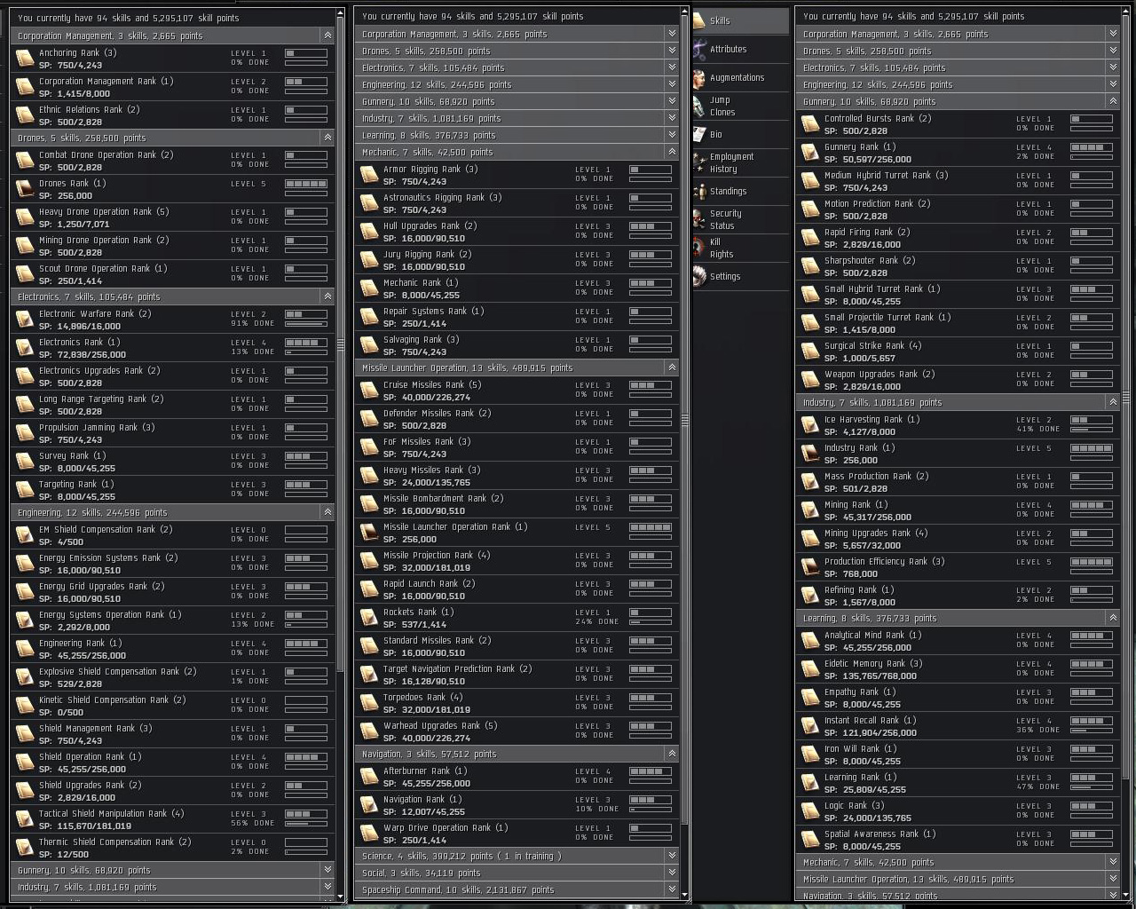Click the Tactical Shield Manipulation skill icon
Viewport: 1136px width, 909px height.
[25, 819]
